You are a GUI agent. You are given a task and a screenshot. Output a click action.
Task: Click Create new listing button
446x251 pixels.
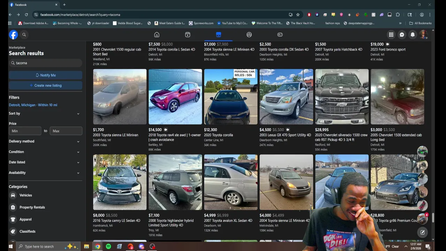pyautogui.click(x=46, y=85)
